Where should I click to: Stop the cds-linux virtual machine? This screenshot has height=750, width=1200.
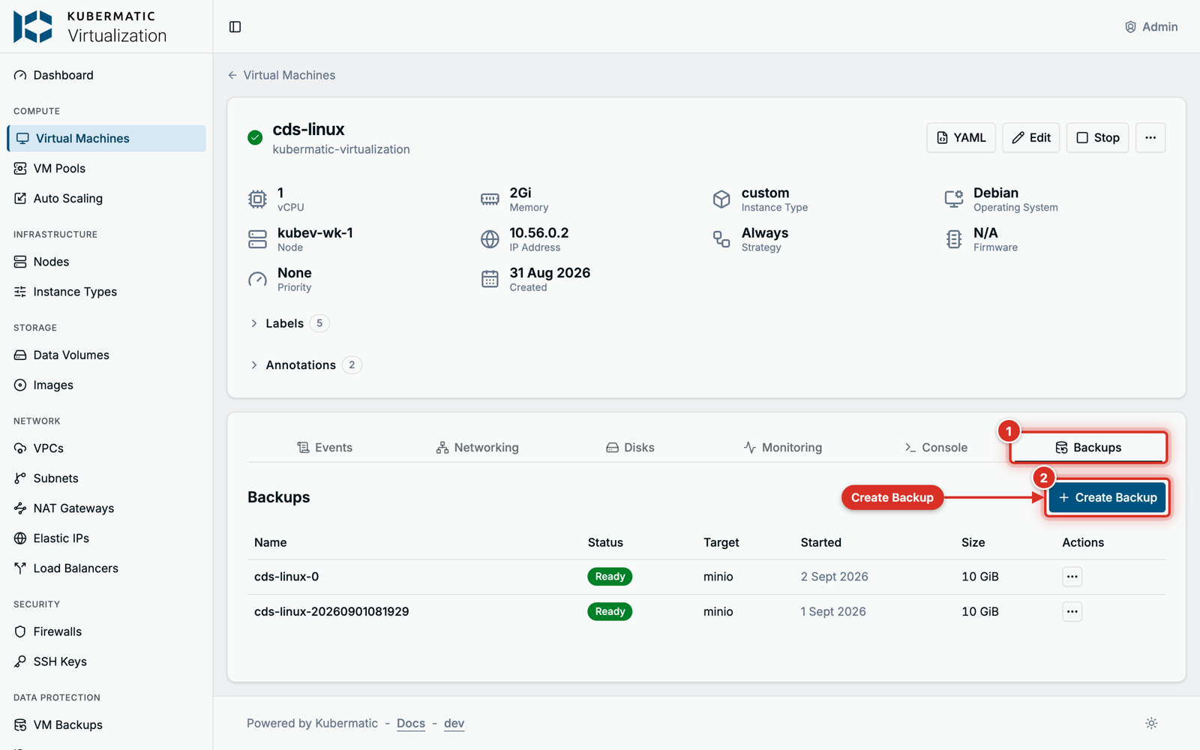click(1097, 138)
